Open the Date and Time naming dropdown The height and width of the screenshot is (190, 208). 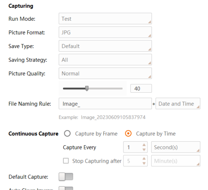coord(178,104)
